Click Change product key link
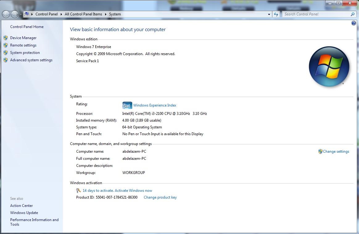This screenshot has width=359, height=234. click(x=160, y=197)
